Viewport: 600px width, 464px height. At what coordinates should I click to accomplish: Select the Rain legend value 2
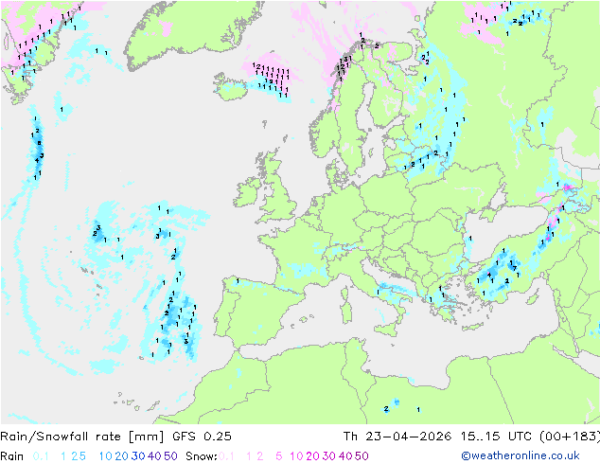point(74,456)
